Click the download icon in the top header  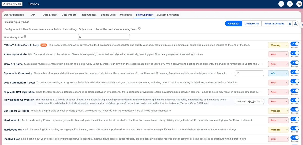point(281,4)
